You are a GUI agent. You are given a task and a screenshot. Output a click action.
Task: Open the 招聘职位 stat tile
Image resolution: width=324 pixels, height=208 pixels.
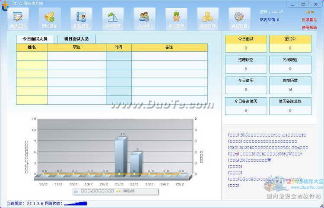(246, 65)
